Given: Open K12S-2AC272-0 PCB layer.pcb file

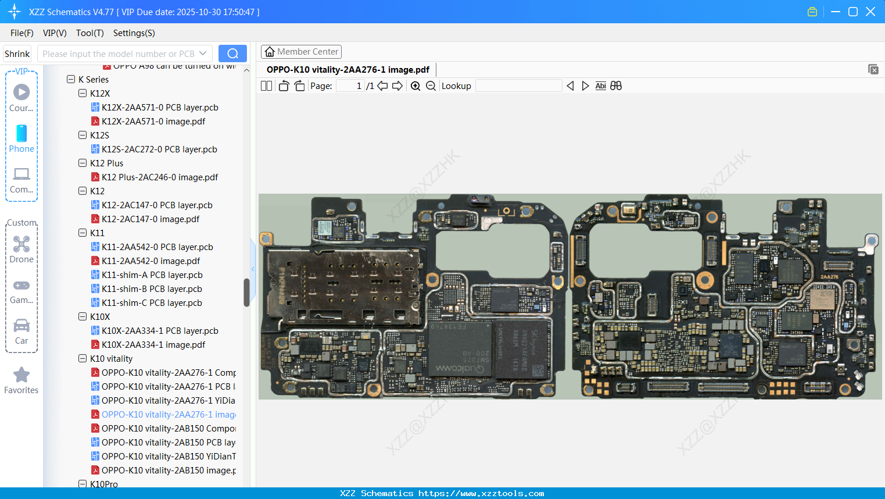Looking at the screenshot, I should [x=159, y=149].
